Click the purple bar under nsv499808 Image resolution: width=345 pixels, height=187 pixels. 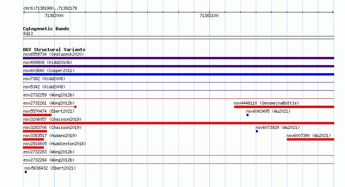pyautogui.click(x=178, y=66)
